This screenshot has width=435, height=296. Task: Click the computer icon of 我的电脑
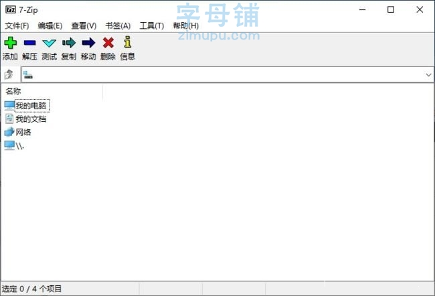pyautogui.click(x=9, y=106)
